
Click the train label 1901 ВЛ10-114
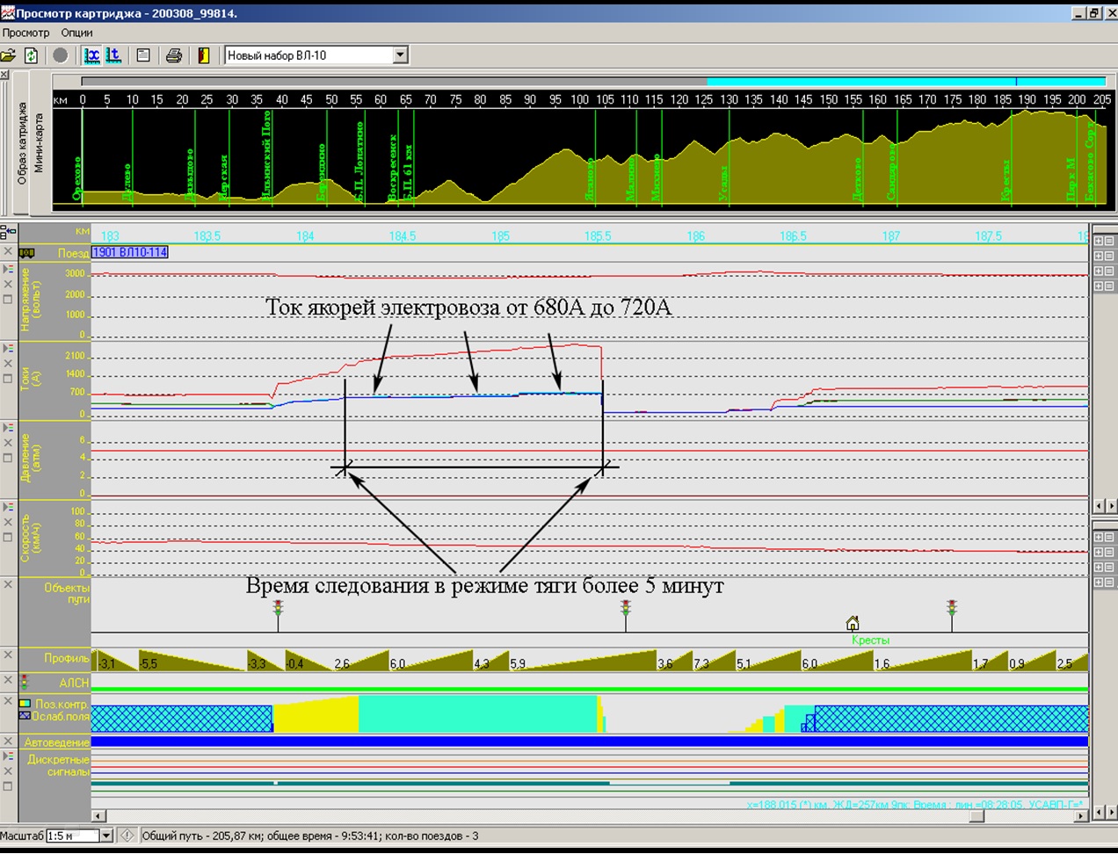(x=130, y=253)
